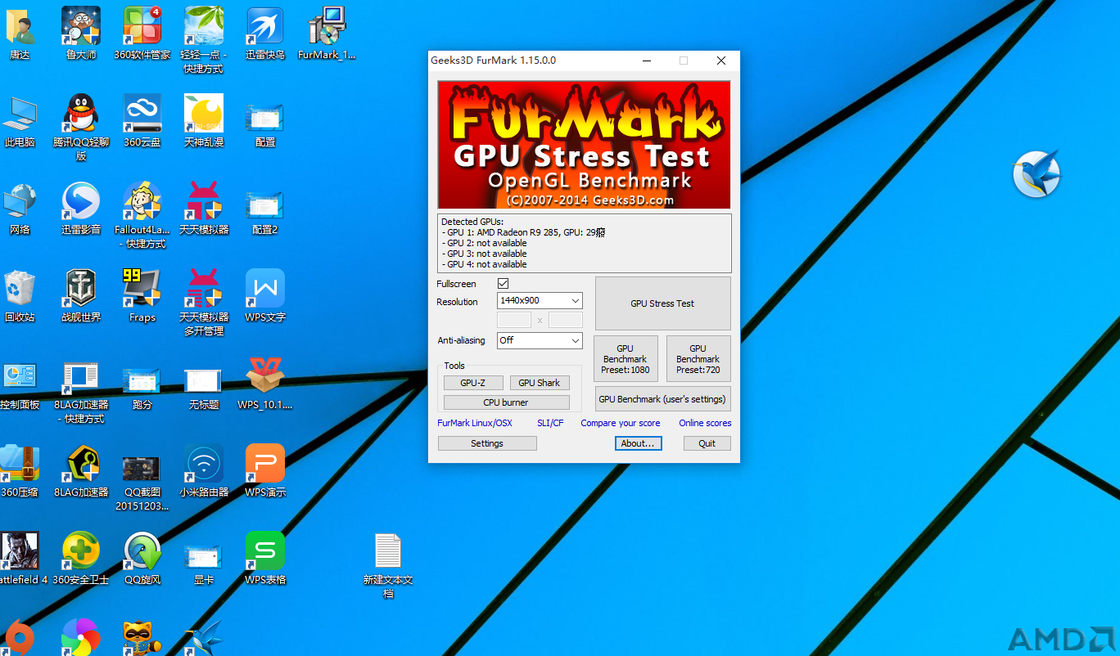Open the QQ截图 image file
This screenshot has width=1120, height=656.
point(141,469)
